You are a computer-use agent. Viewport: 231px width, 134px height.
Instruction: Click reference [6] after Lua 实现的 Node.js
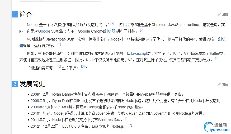click(x=130, y=125)
